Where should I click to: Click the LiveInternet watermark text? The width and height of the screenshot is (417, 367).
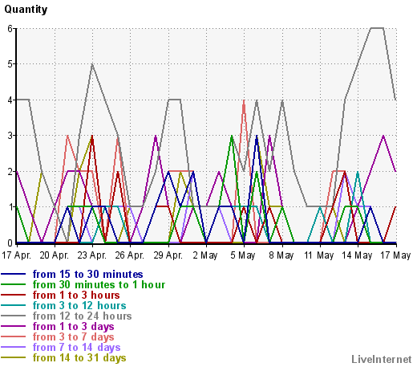382,359
